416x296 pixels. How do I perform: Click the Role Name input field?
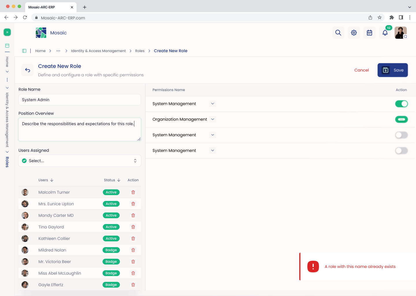click(x=80, y=100)
